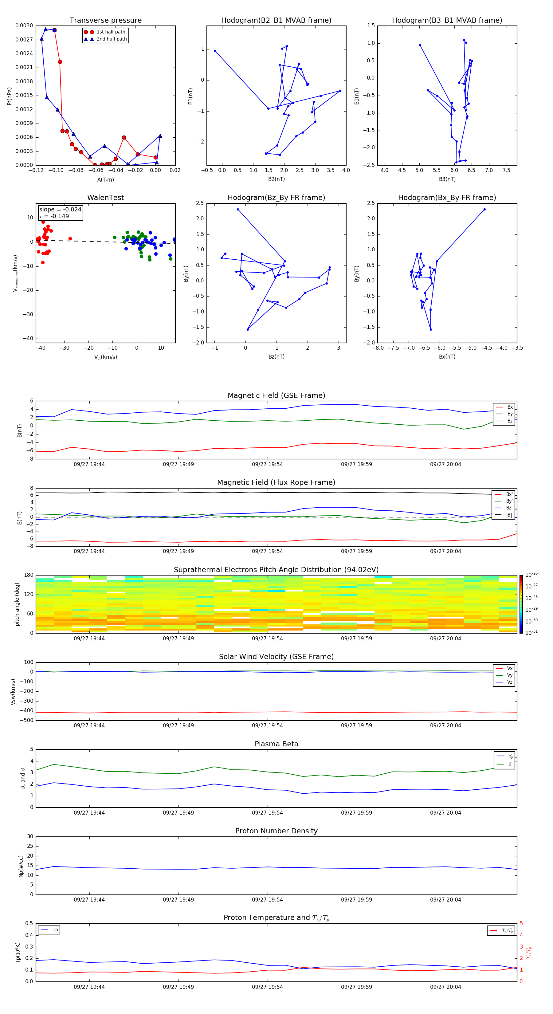Viewport: 553px width, 1014px height.
Task: Click the 'r = -0.149' annotation
Action: pos(54,216)
